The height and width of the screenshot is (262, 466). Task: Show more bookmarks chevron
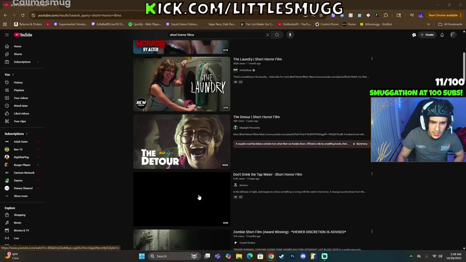[429, 24]
